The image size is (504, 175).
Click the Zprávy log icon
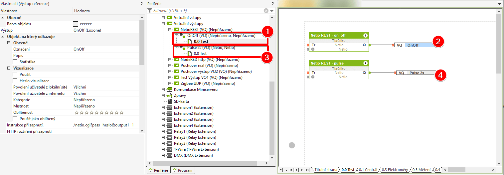click(170, 95)
